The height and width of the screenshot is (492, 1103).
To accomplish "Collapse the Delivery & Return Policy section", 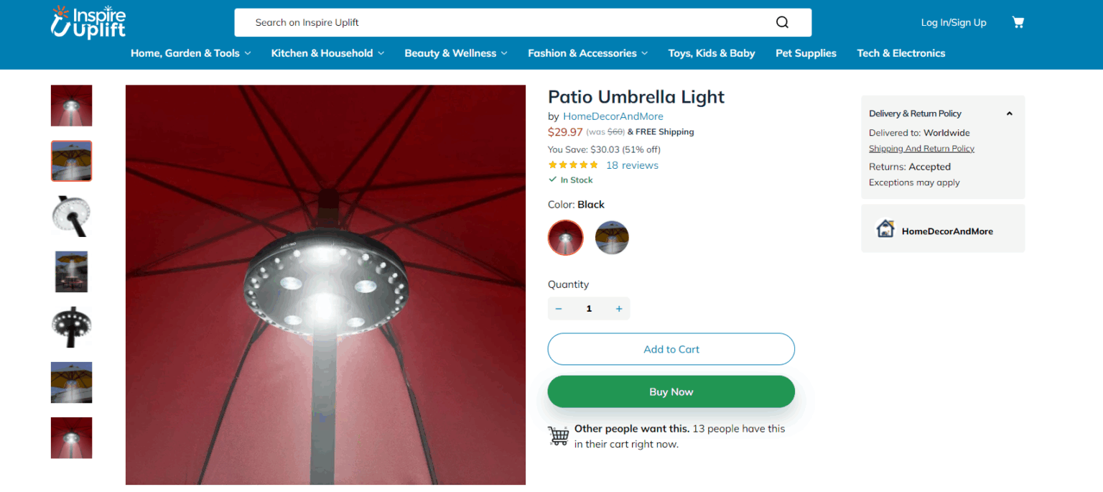I will pyautogui.click(x=1009, y=113).
